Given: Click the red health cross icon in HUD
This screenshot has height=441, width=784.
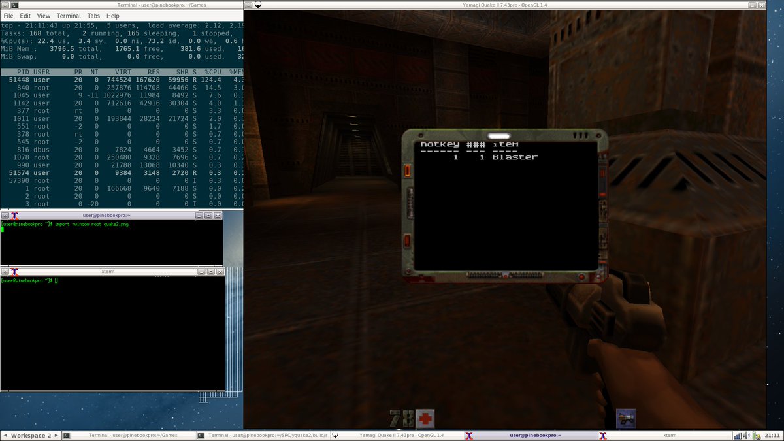Looking at the screenshot, I should tap(425, 418).
